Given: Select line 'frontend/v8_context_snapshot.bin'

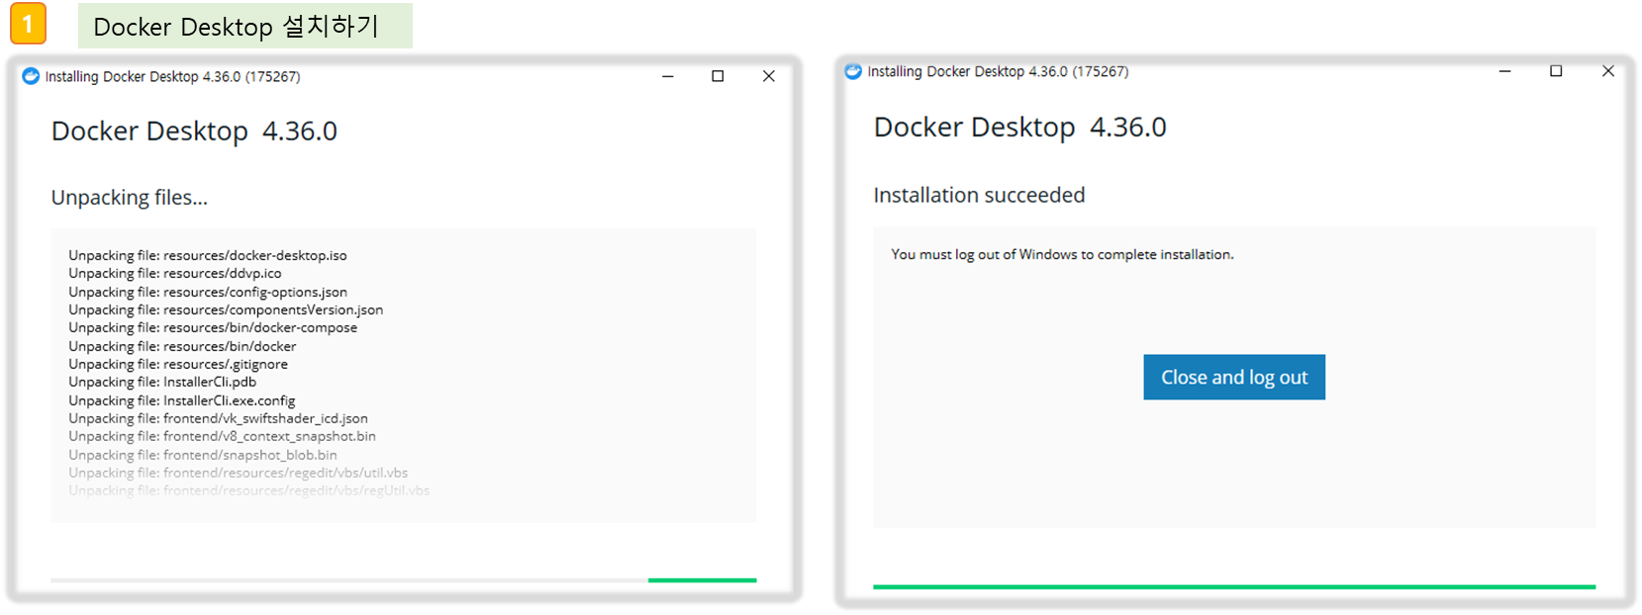Looking at the screenshot, I should point(269,436).
